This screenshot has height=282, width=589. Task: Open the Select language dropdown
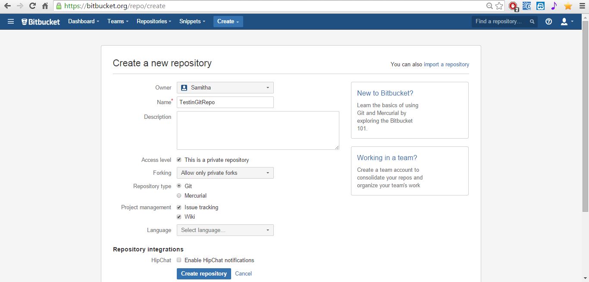[225, 230]
